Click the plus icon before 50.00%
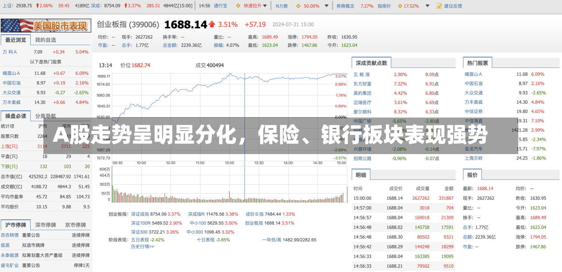 (298, 6)
